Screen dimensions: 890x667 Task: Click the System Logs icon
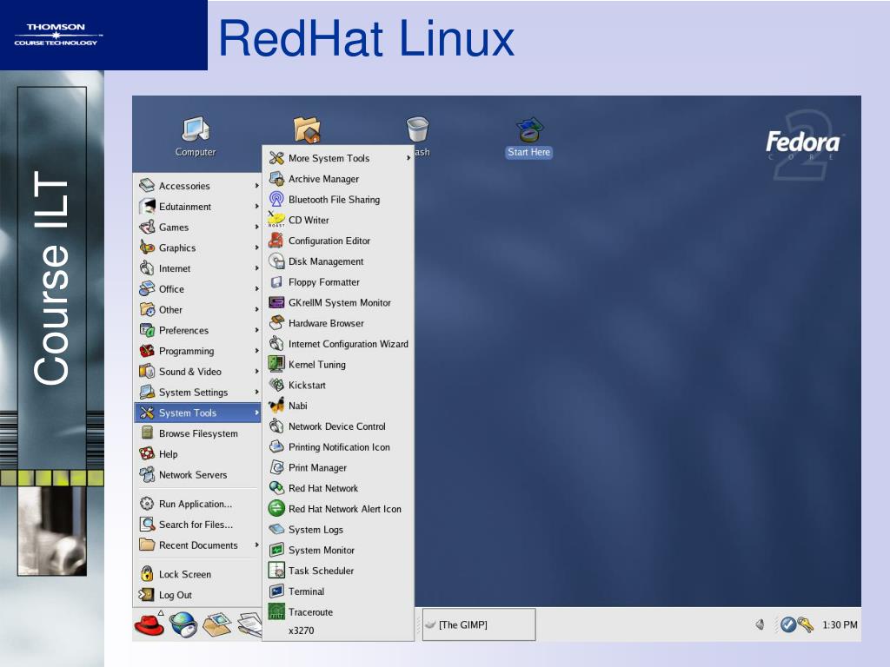coord(276,530)
